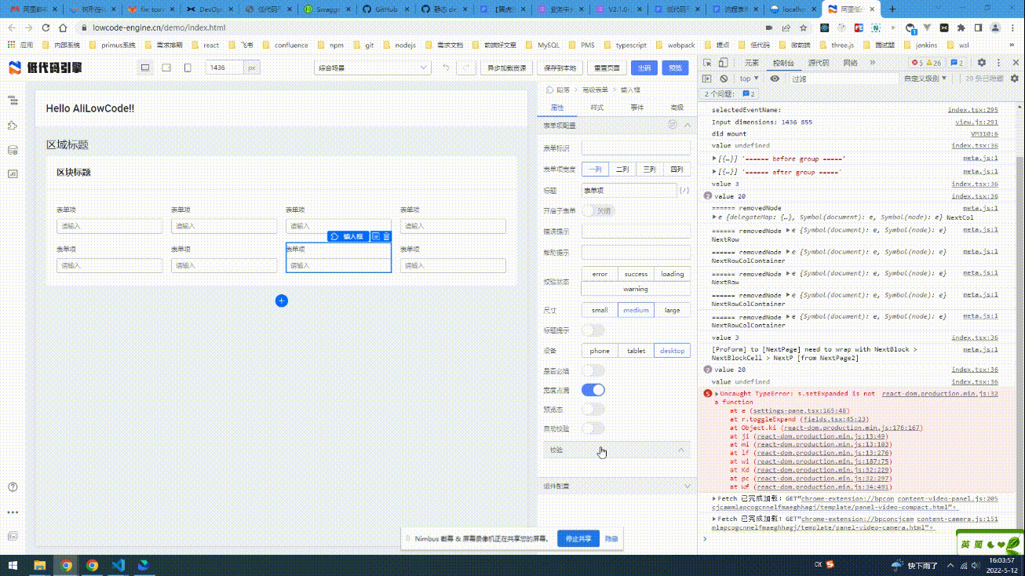Image resolution: width=1025 pixels, height=576 pixels.
Task: Delete the selected 输入框 via trash icon
Action: point(386,237)
